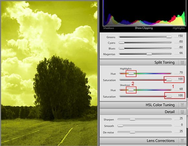Screen dimensions: 188x146
Task: Click the Shadows Saturation value 100
Action: (180, 95)
